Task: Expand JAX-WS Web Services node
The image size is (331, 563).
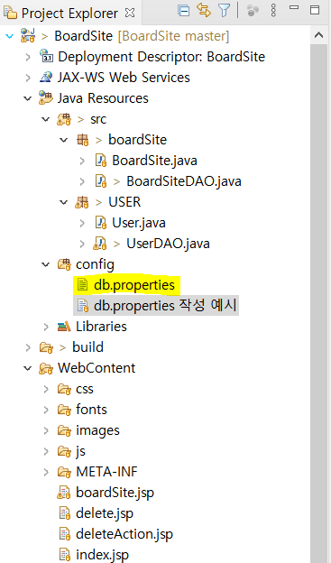Action: [x=28, y=78]
